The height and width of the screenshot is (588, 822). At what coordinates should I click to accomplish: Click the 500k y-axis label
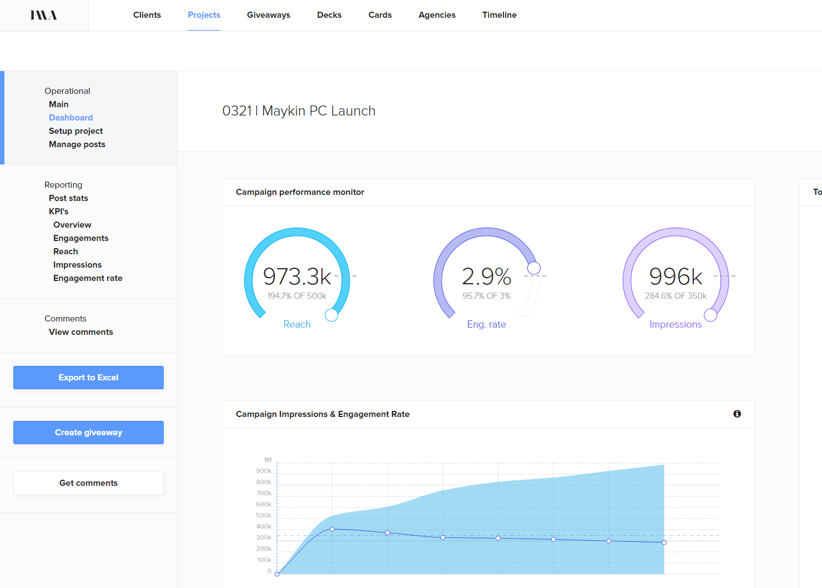pos(264,515)
